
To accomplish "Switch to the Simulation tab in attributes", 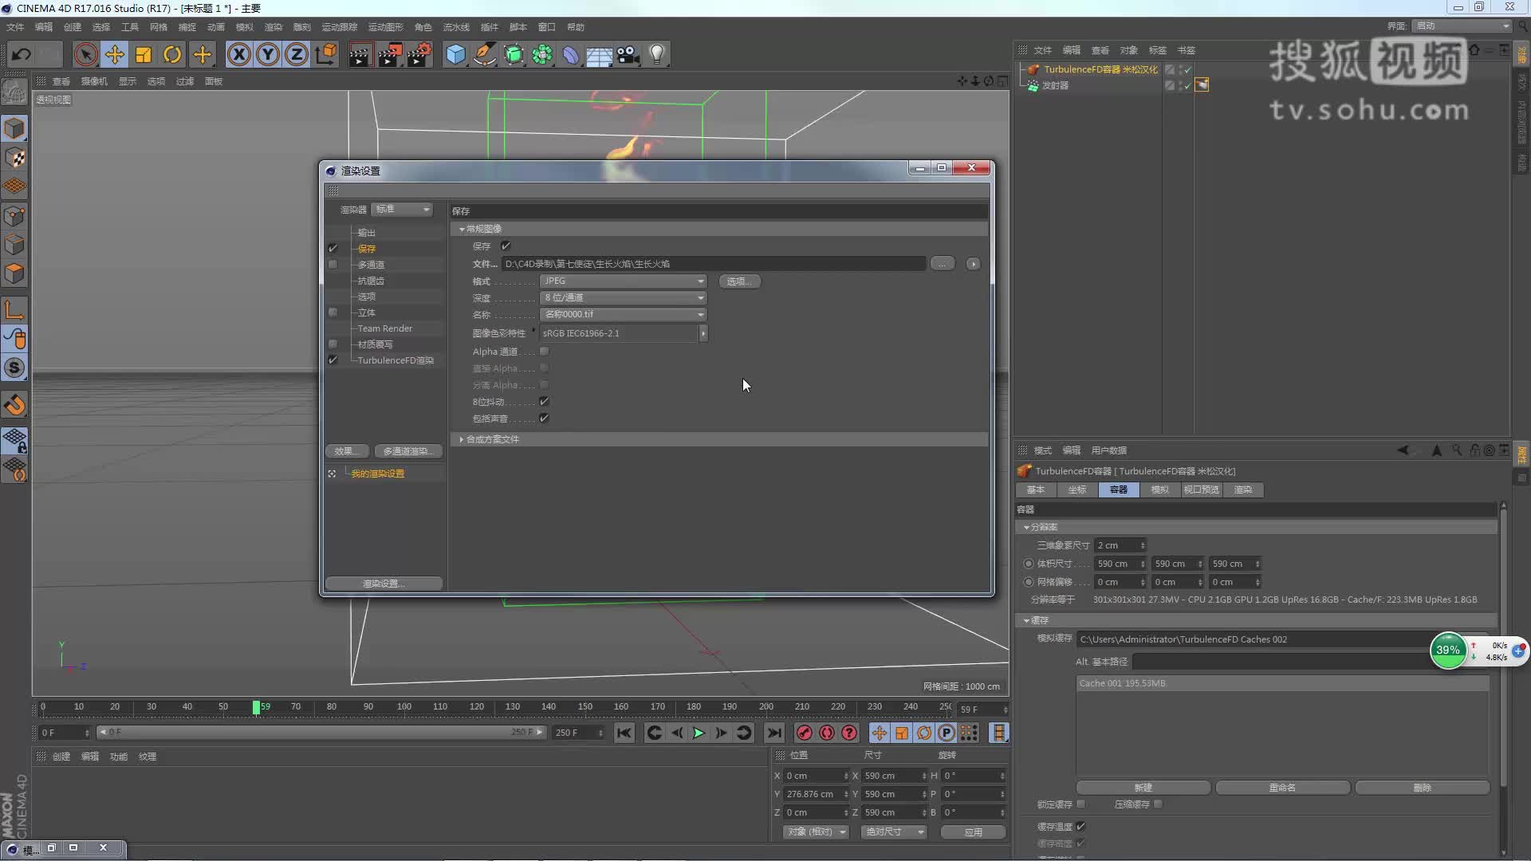I will point(1160,489).
